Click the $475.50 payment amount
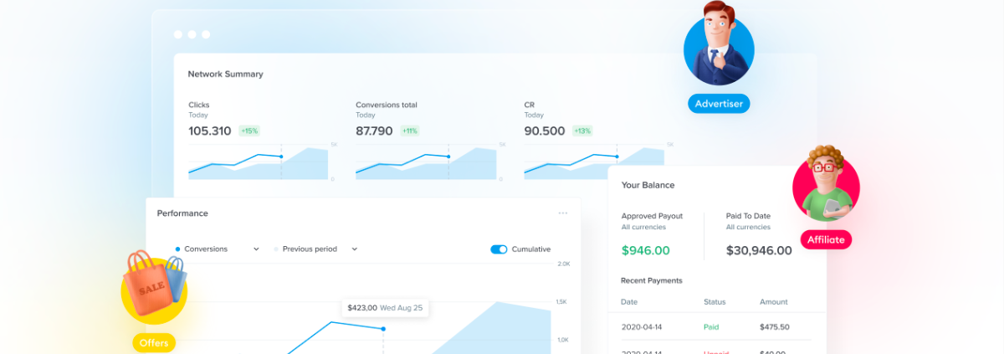 tap(775, 327)
